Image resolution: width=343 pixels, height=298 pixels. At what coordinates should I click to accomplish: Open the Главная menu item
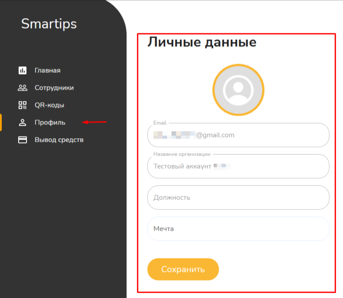coord(48,70)
